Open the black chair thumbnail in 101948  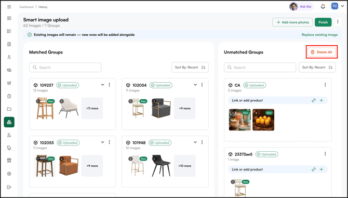161,166
